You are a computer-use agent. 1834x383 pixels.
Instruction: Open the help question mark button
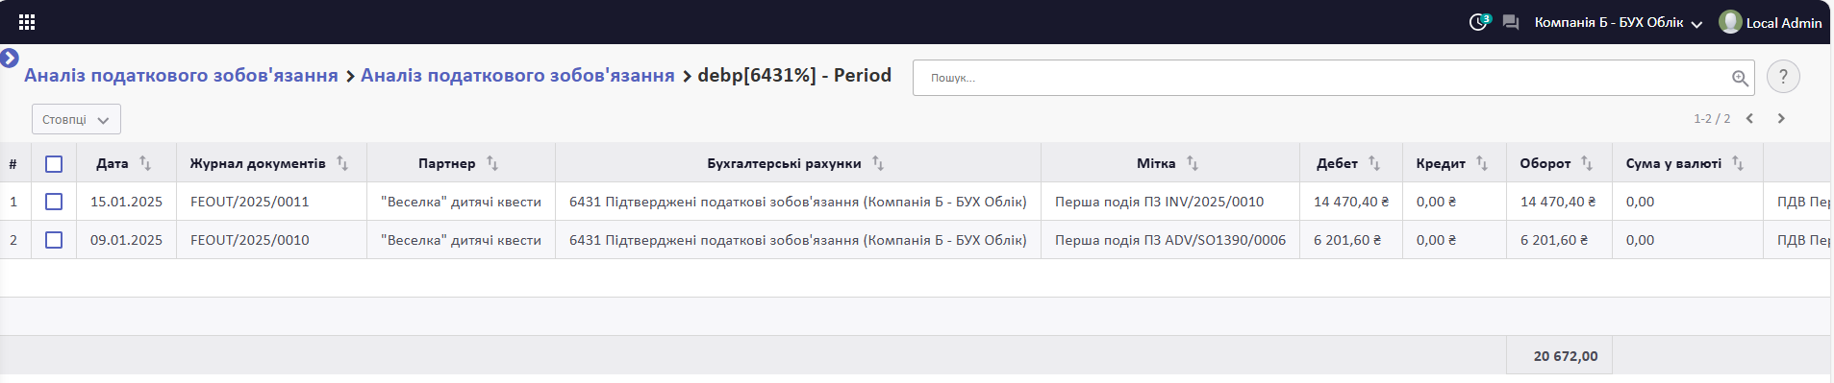tap(1783, 77)
